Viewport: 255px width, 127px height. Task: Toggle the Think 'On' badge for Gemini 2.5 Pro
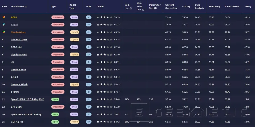[89, 70]
